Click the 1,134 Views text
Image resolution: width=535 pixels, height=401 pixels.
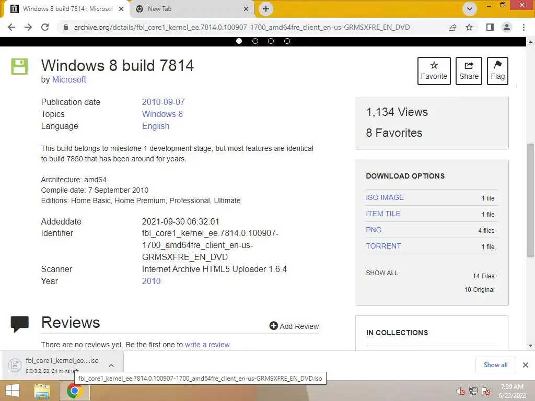(397, 112)
